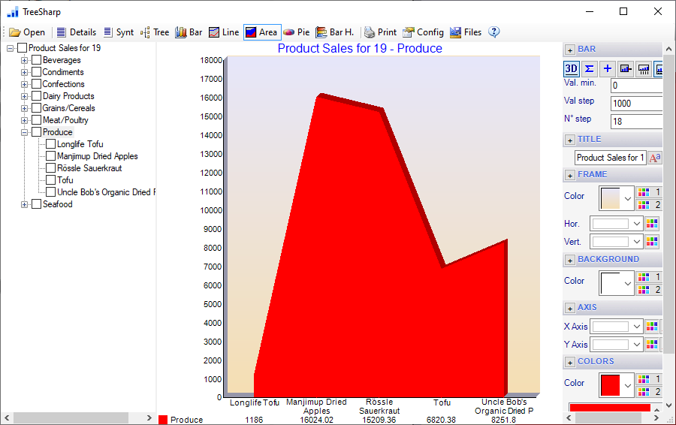Open the Hor. line style dropdown
The width and height of the screenshot is (676, 425).
616,224
